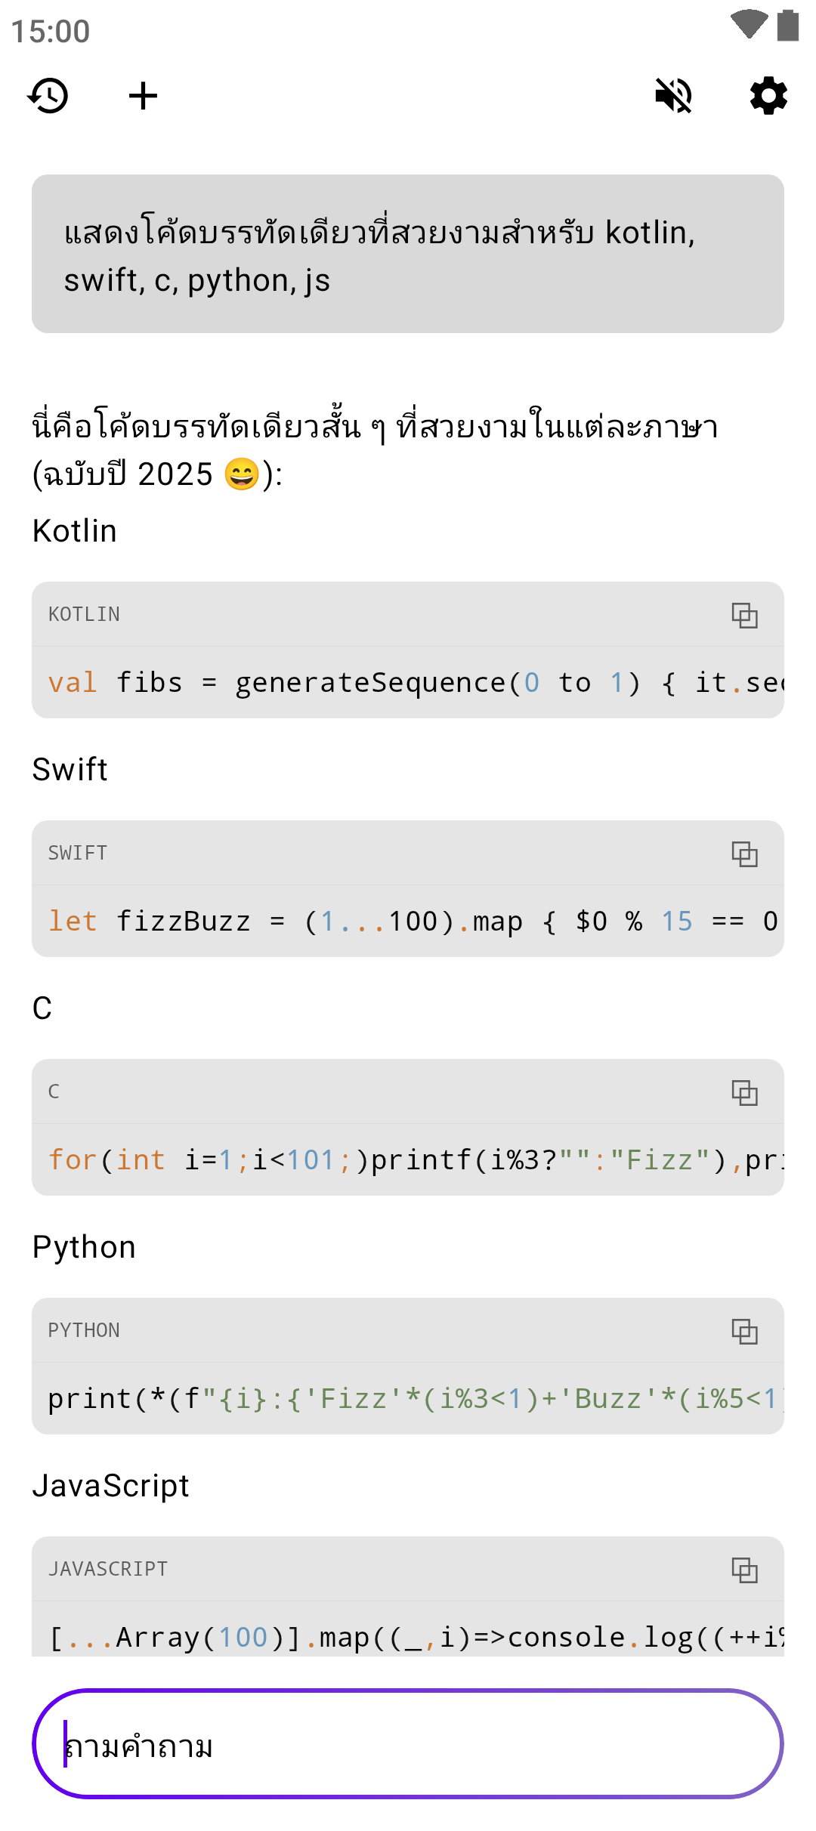Start a new chat with plus icon

[143, 96]
